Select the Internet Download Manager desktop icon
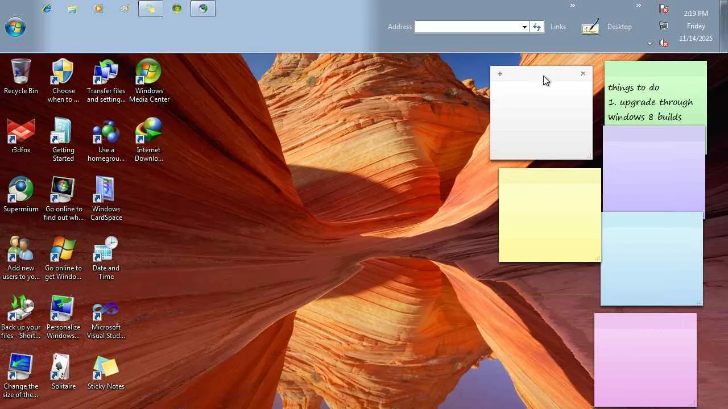Image resolution: width=728 pixels, height=409 pixels. click(x=149, y=140)
